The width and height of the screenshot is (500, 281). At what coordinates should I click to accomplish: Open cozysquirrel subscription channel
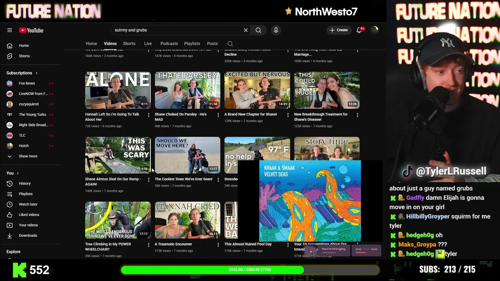click(x=30, y=104)
